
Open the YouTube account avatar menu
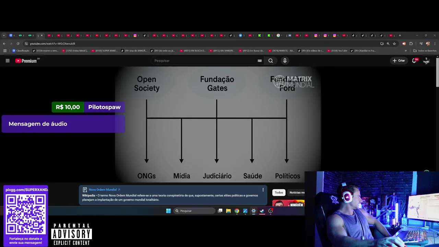tap(426, 61)
